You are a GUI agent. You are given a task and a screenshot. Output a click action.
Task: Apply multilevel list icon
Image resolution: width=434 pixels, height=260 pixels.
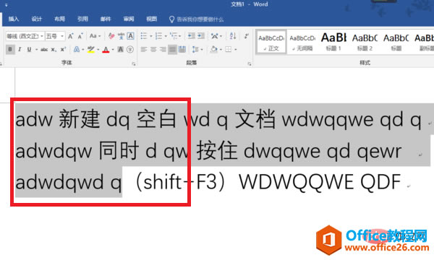click(x=174, y=36)
